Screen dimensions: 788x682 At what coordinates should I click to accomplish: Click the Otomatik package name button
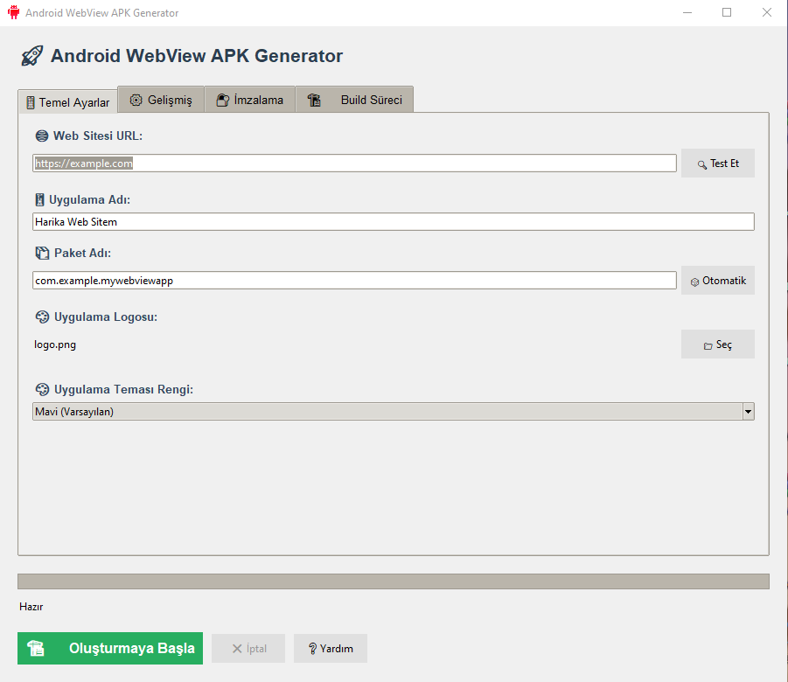718,281
